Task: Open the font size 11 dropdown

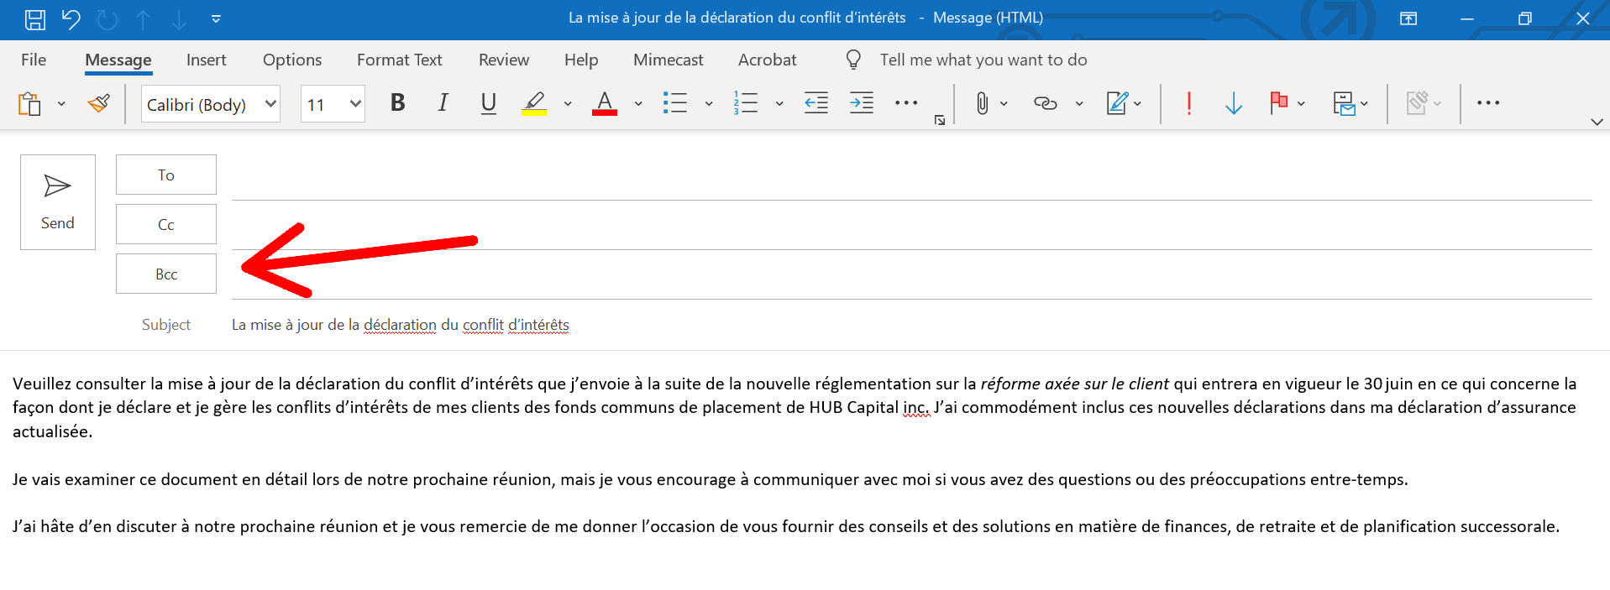Action: point(355,104)
